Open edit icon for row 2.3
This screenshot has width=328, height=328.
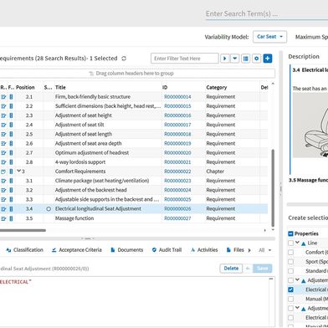pyautogui.click(x=3, y=115)
